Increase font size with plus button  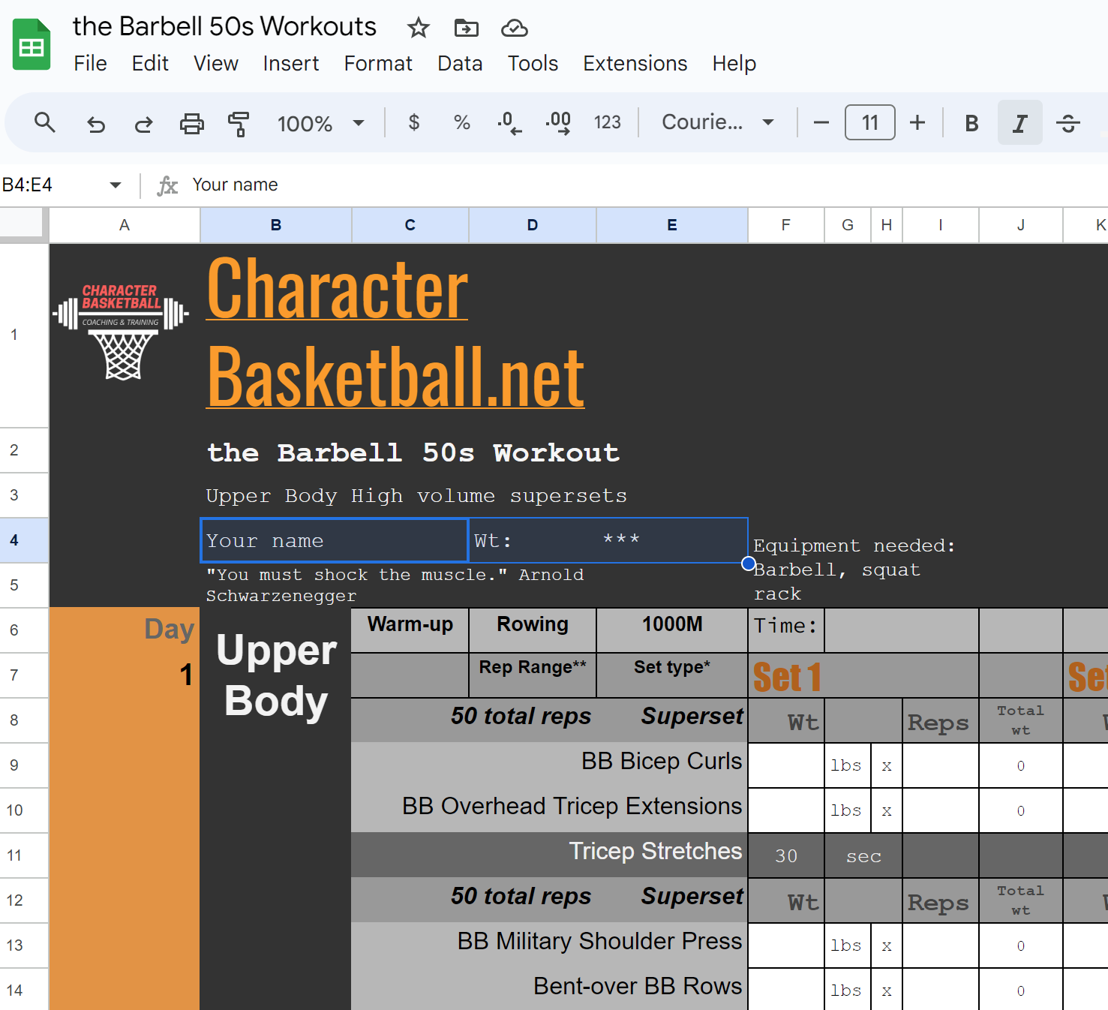point(917,122)
